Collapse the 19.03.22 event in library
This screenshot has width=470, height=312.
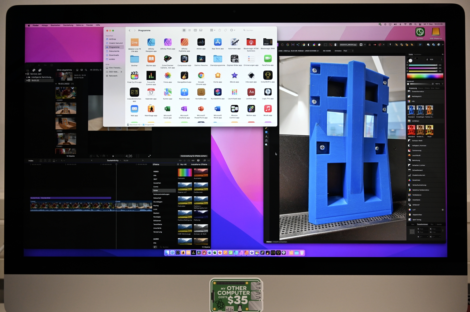[27, 80]
